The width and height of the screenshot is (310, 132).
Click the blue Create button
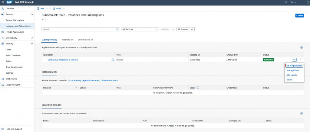(x=299, y=15)
